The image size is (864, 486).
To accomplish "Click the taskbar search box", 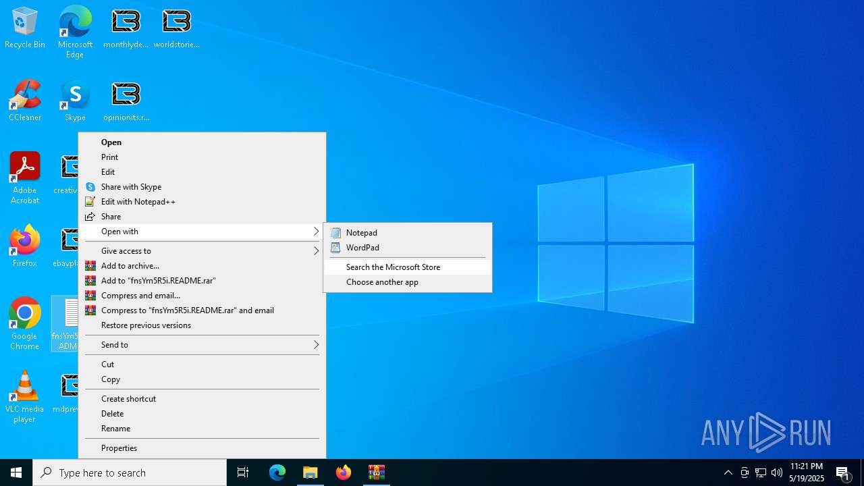I will tap(130, 473).
